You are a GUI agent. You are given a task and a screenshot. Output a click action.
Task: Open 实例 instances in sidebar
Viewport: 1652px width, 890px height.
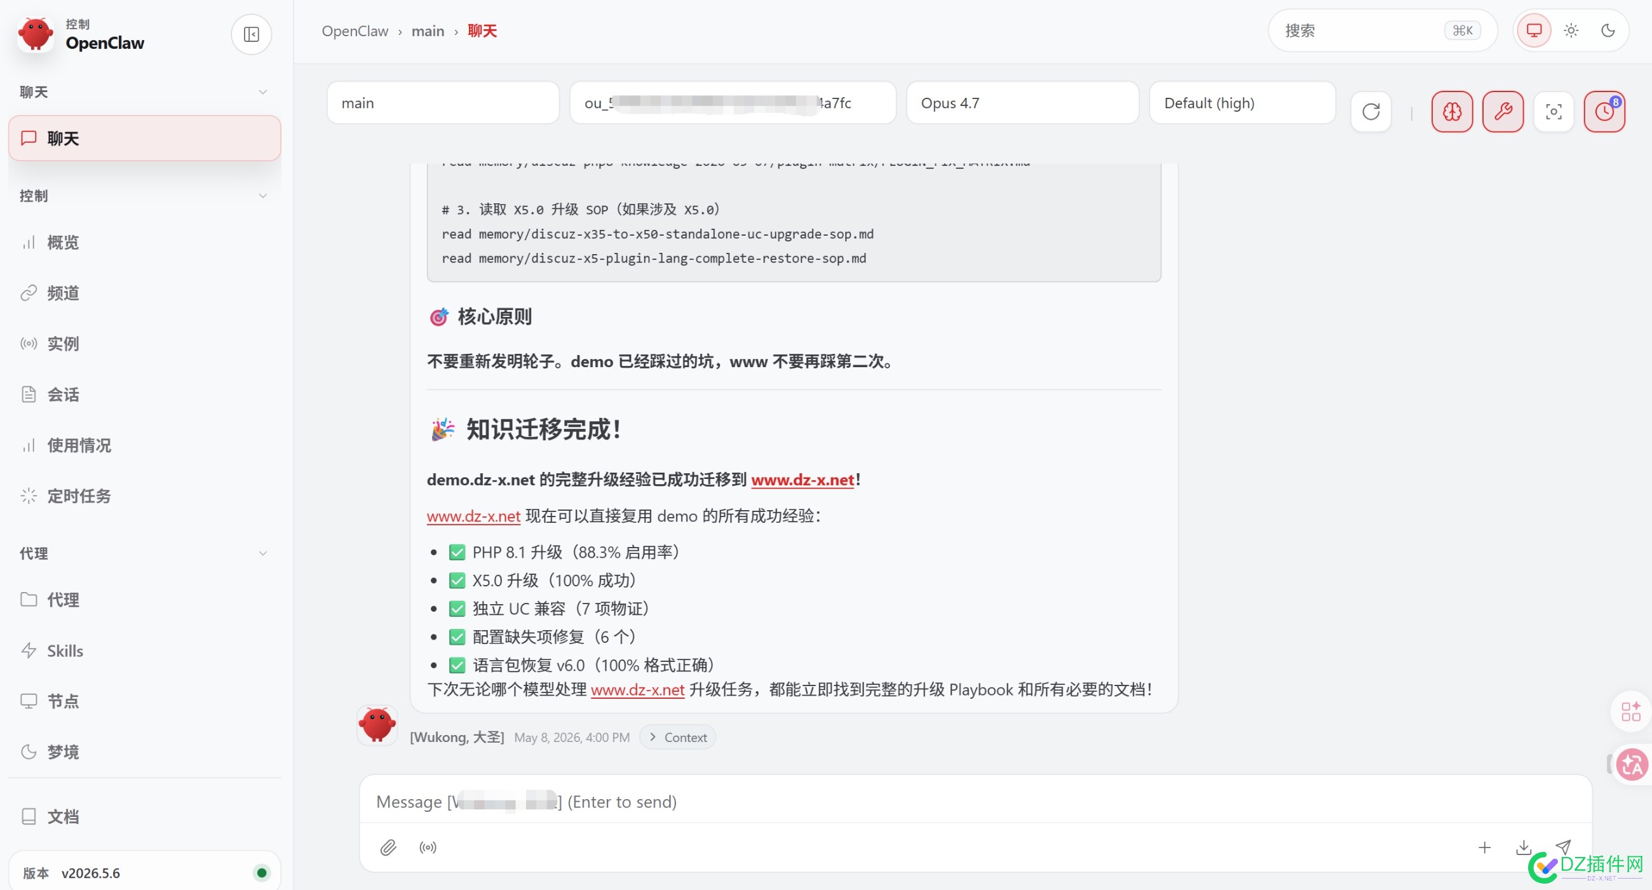pyautogui.click(x=144, y=344)
